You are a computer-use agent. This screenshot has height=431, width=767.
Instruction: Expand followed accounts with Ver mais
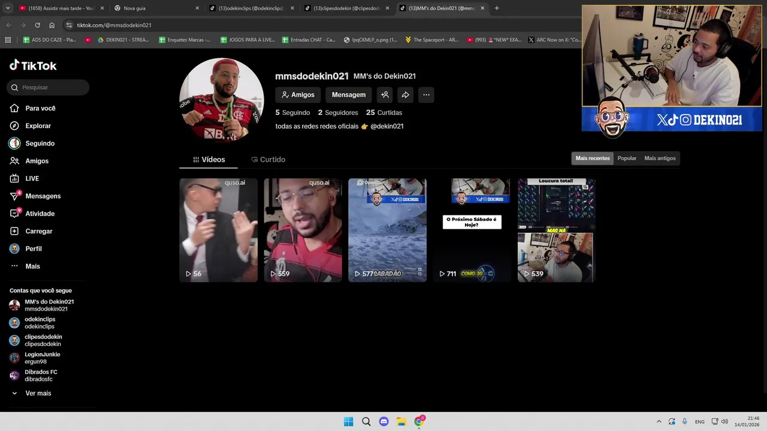(x=31, y=393)
